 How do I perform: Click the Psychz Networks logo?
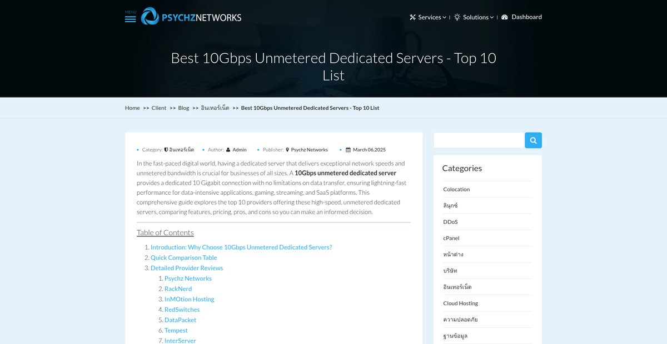(191, 17)
